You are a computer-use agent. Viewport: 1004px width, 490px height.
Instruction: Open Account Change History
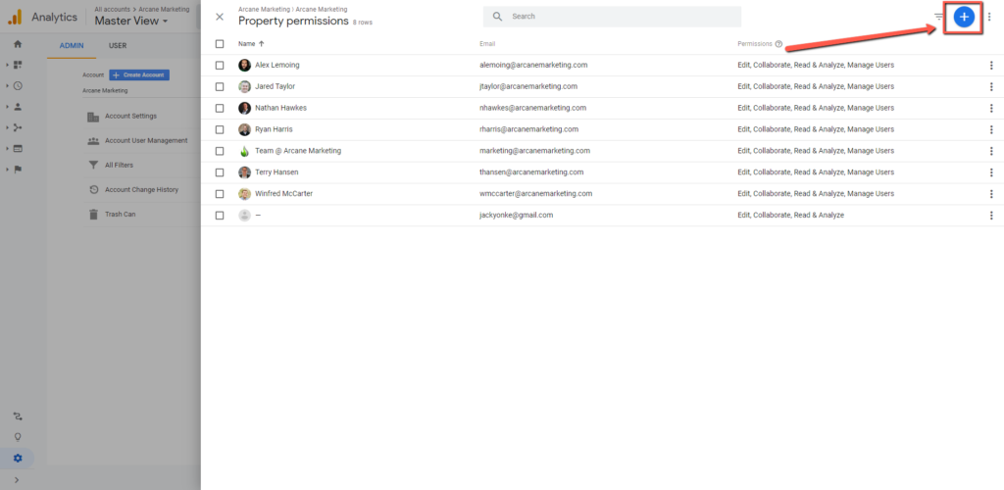132,190
